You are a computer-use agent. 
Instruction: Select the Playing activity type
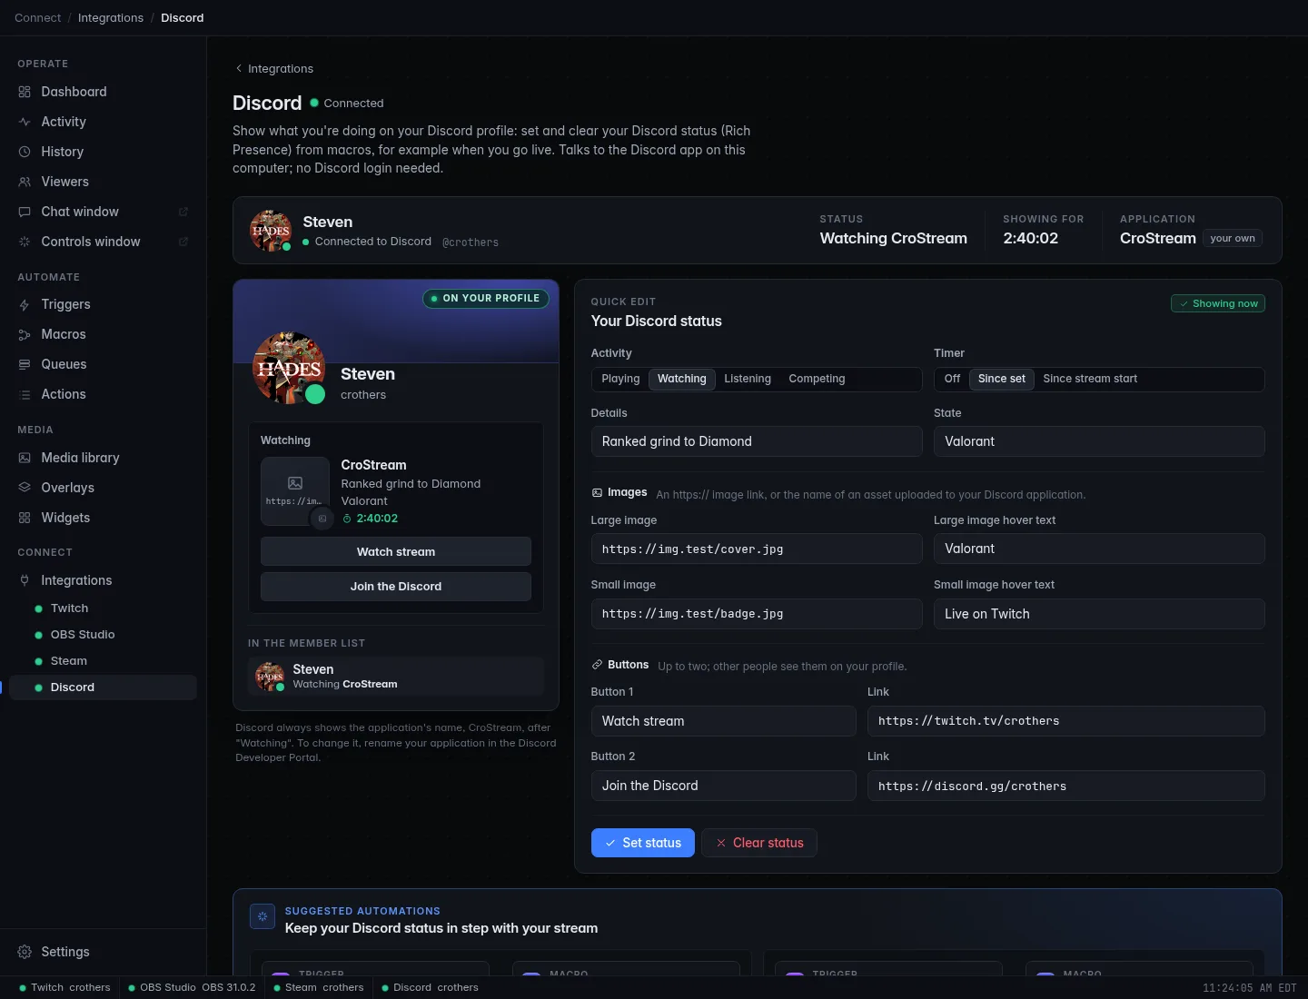pyautogui.click(x=620, y=379)
